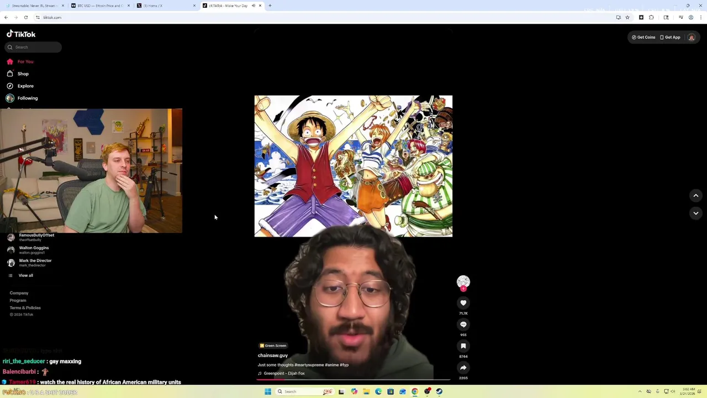Open Chrome from the taskbar
The image size is (707, 398).
click(x=415, y=391)
